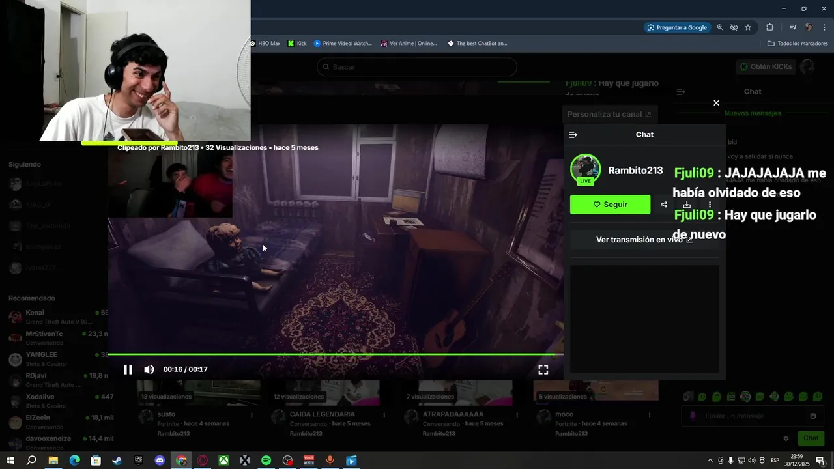Open options menu for susto clip
This screenshot has height=469, width=834.
click(x=252, y=415)
